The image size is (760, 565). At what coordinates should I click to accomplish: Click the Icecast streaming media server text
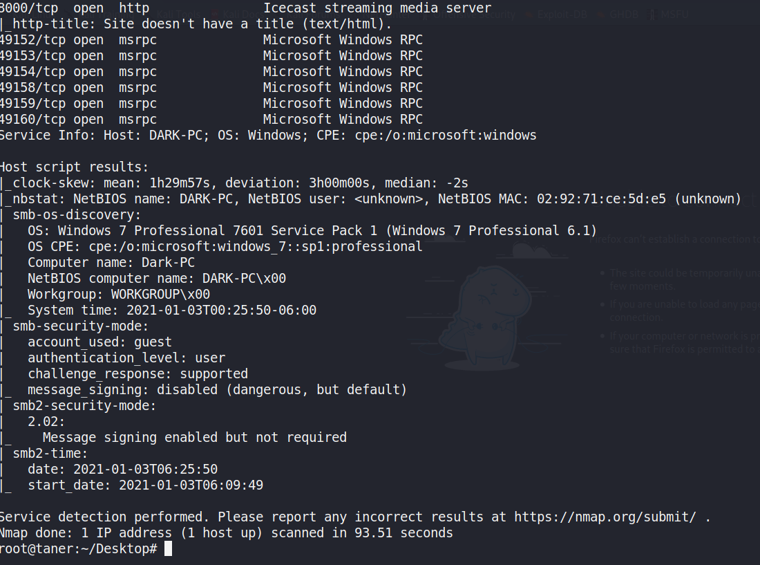tap(377, 8)
